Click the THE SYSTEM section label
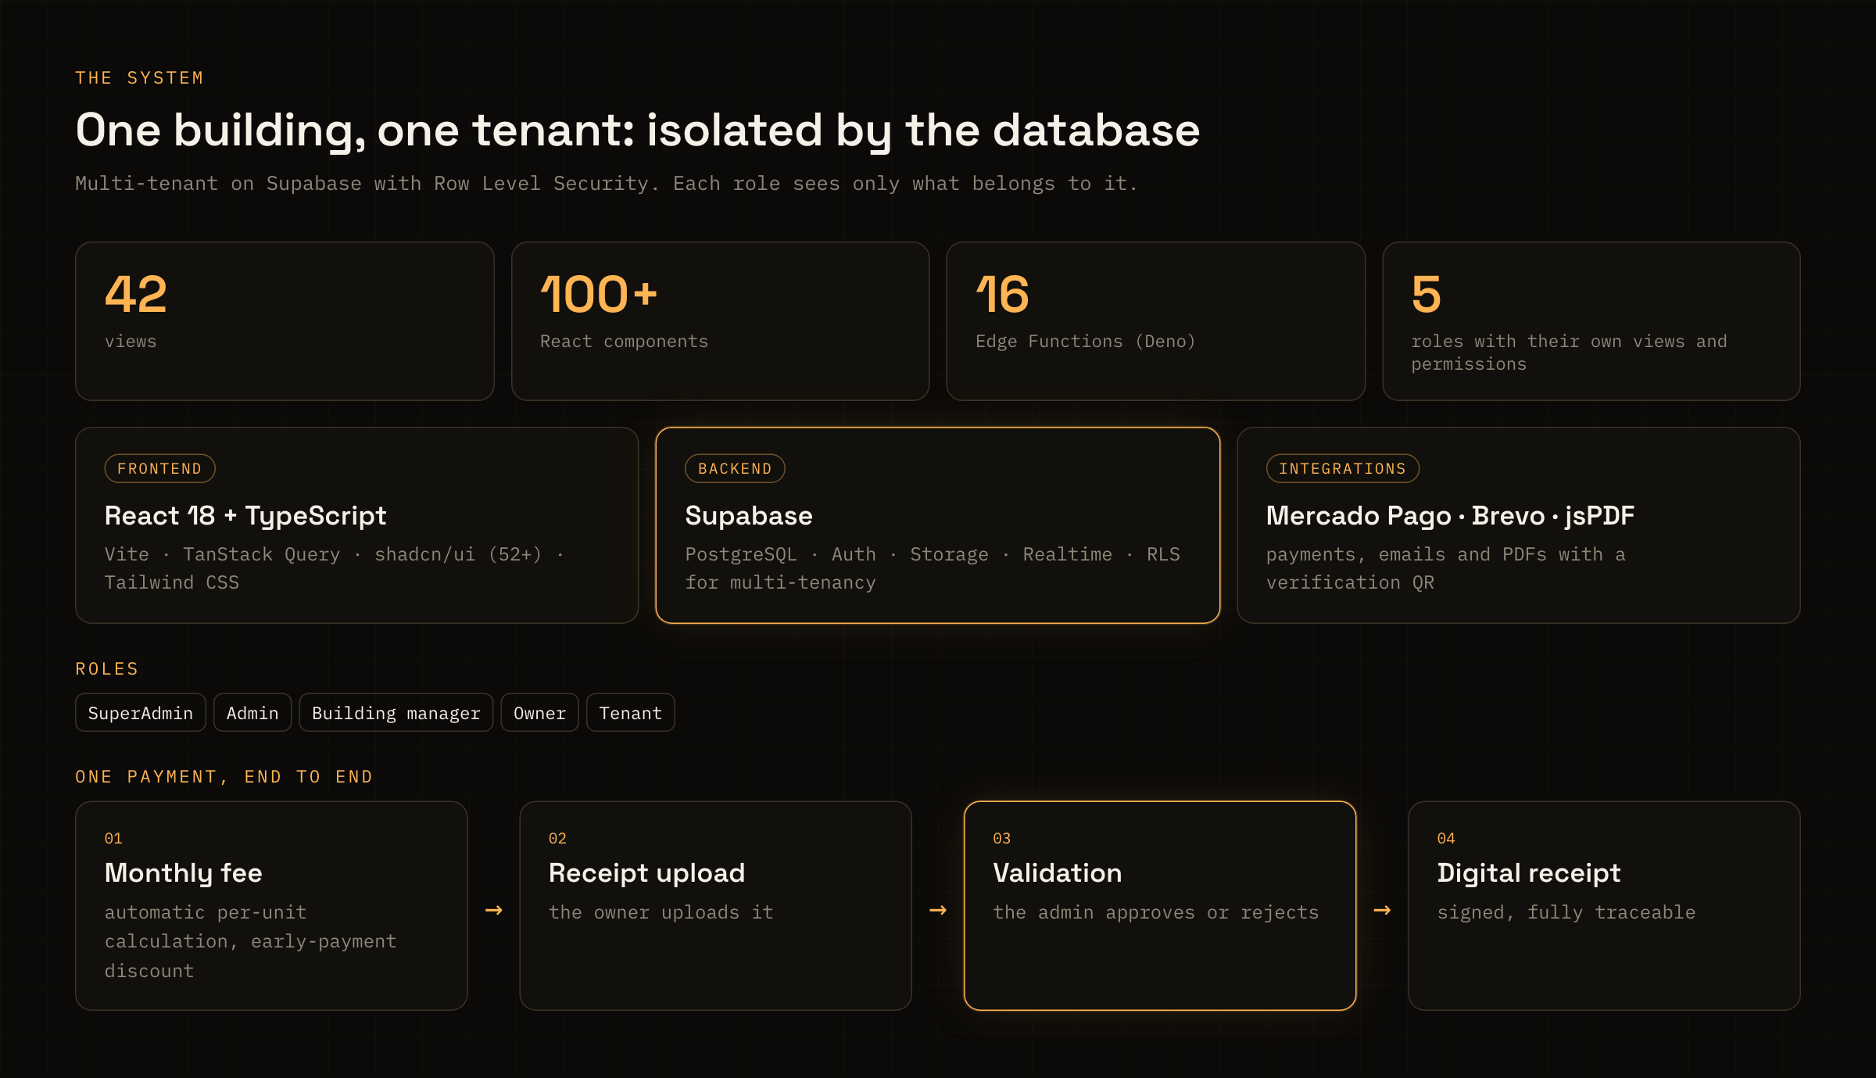This screenshot has height=1078, width=1876. click(x=140, y=78)
